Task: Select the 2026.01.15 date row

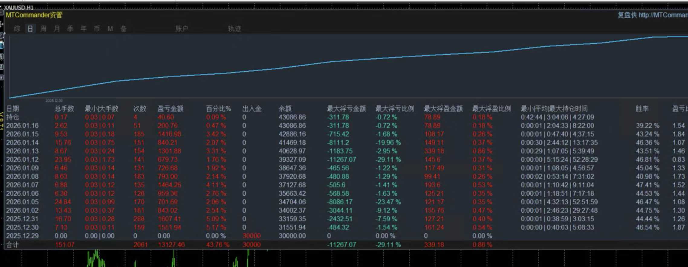Action: pos(22,134)
